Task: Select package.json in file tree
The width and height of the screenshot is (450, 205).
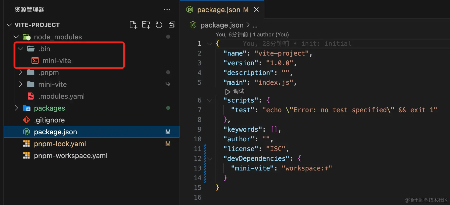Action: click(x=92, y=132)
